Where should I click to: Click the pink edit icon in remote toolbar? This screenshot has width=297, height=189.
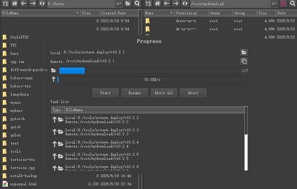tap(283, 4)
